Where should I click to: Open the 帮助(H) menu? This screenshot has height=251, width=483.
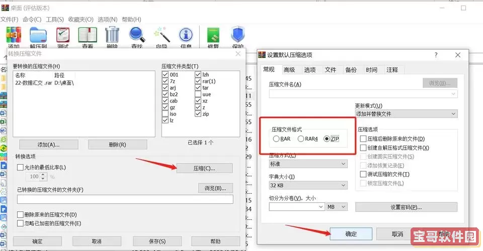pos(131,20)
